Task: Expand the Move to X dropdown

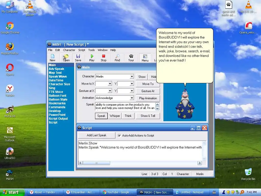Action: (x=110, y=84)
